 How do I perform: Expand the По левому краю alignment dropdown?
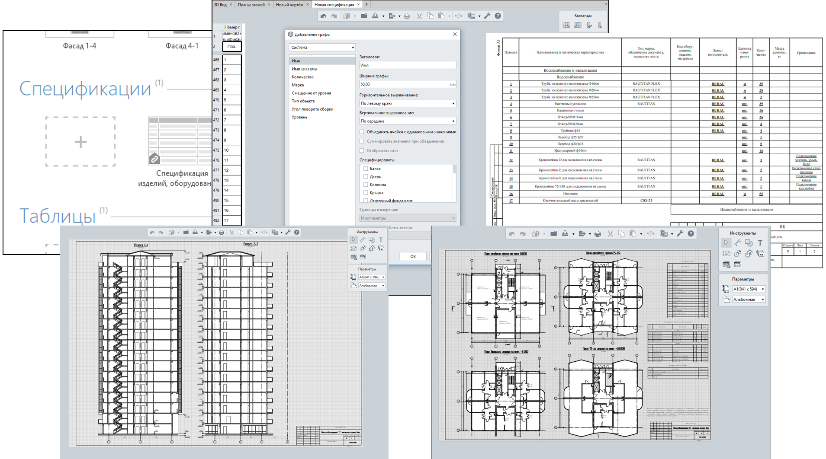click(407, 103)
